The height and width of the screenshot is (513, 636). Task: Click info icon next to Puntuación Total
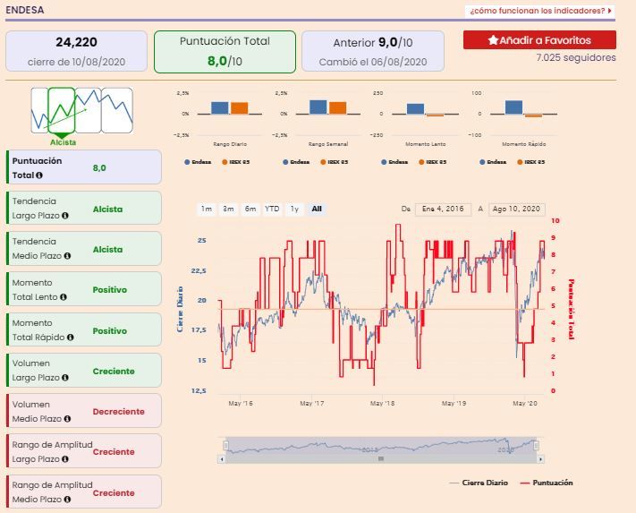[x=39, y=175]
